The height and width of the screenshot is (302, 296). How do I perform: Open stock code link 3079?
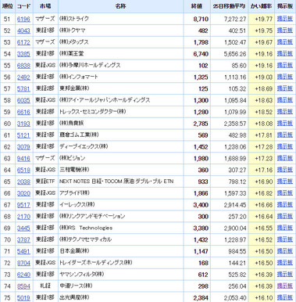click(x=23, y=147)
